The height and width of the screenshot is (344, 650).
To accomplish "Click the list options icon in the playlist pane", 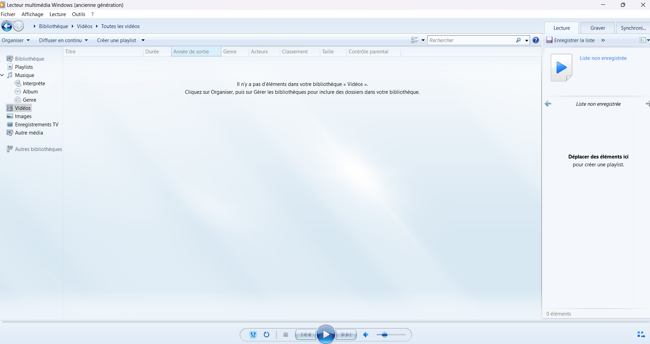I will (x=643, y=40).
